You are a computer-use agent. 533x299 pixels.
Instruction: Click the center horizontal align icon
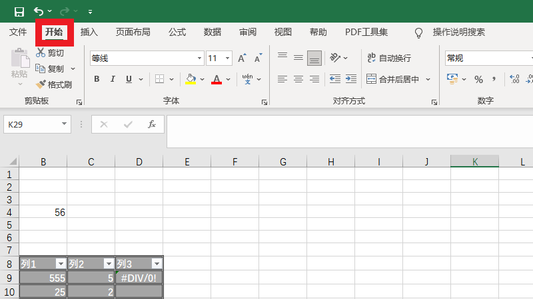click(x=298, y=79)
